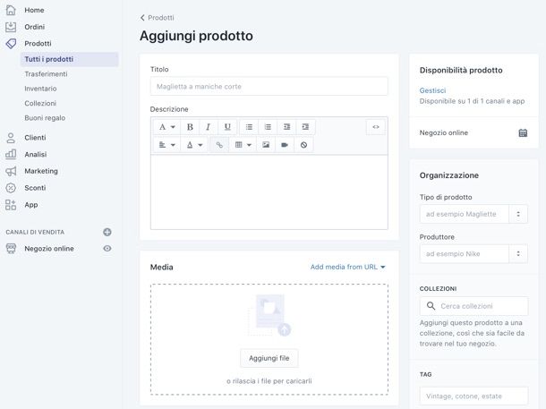Click the App grid icon

(x=11, y=205)
